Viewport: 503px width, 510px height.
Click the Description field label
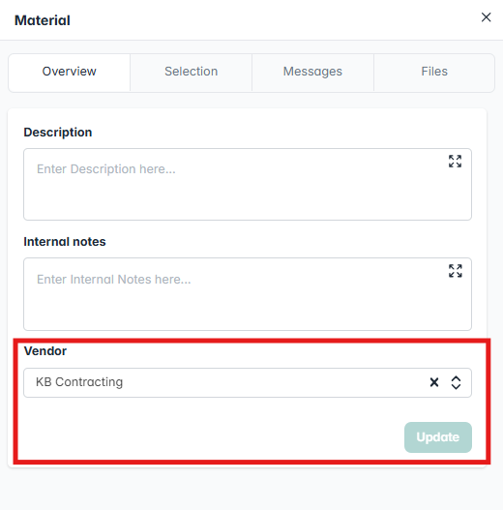click(x=58, y=133)
